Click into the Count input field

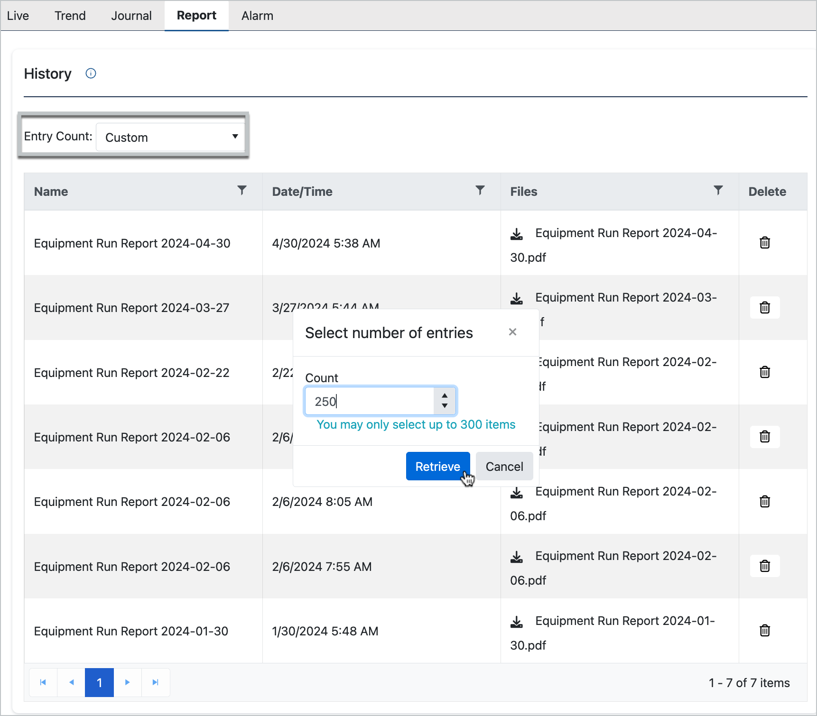point(370,401)
